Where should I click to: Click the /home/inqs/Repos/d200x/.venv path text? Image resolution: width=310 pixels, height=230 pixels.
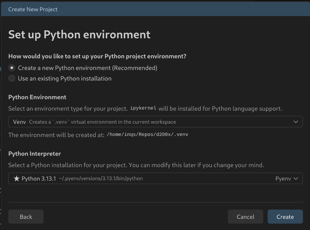click(147, 135)
